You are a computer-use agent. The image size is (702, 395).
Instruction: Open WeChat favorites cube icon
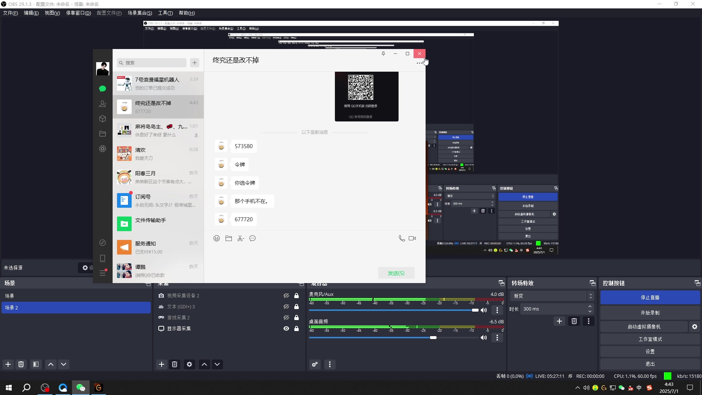(x=102, y=119)
